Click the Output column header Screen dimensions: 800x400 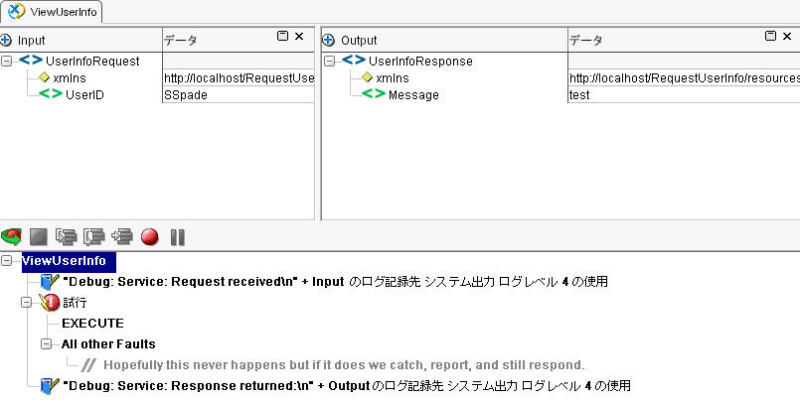tap(444, 40)
